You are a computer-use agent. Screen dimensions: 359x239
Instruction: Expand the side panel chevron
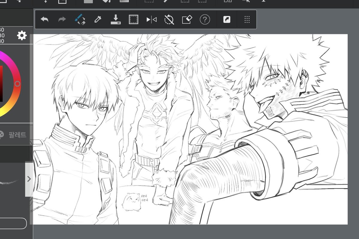[29, 179]
